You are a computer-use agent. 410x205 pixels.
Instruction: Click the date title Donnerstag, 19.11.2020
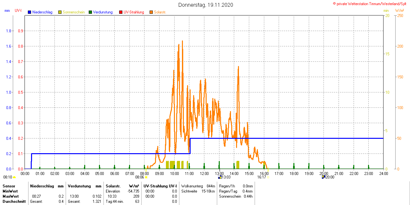point(206,5)
